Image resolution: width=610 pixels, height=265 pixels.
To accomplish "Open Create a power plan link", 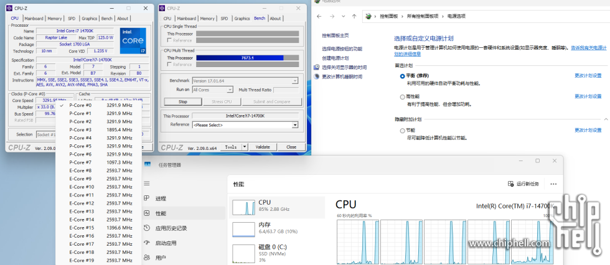I will (x=335, y=58).
